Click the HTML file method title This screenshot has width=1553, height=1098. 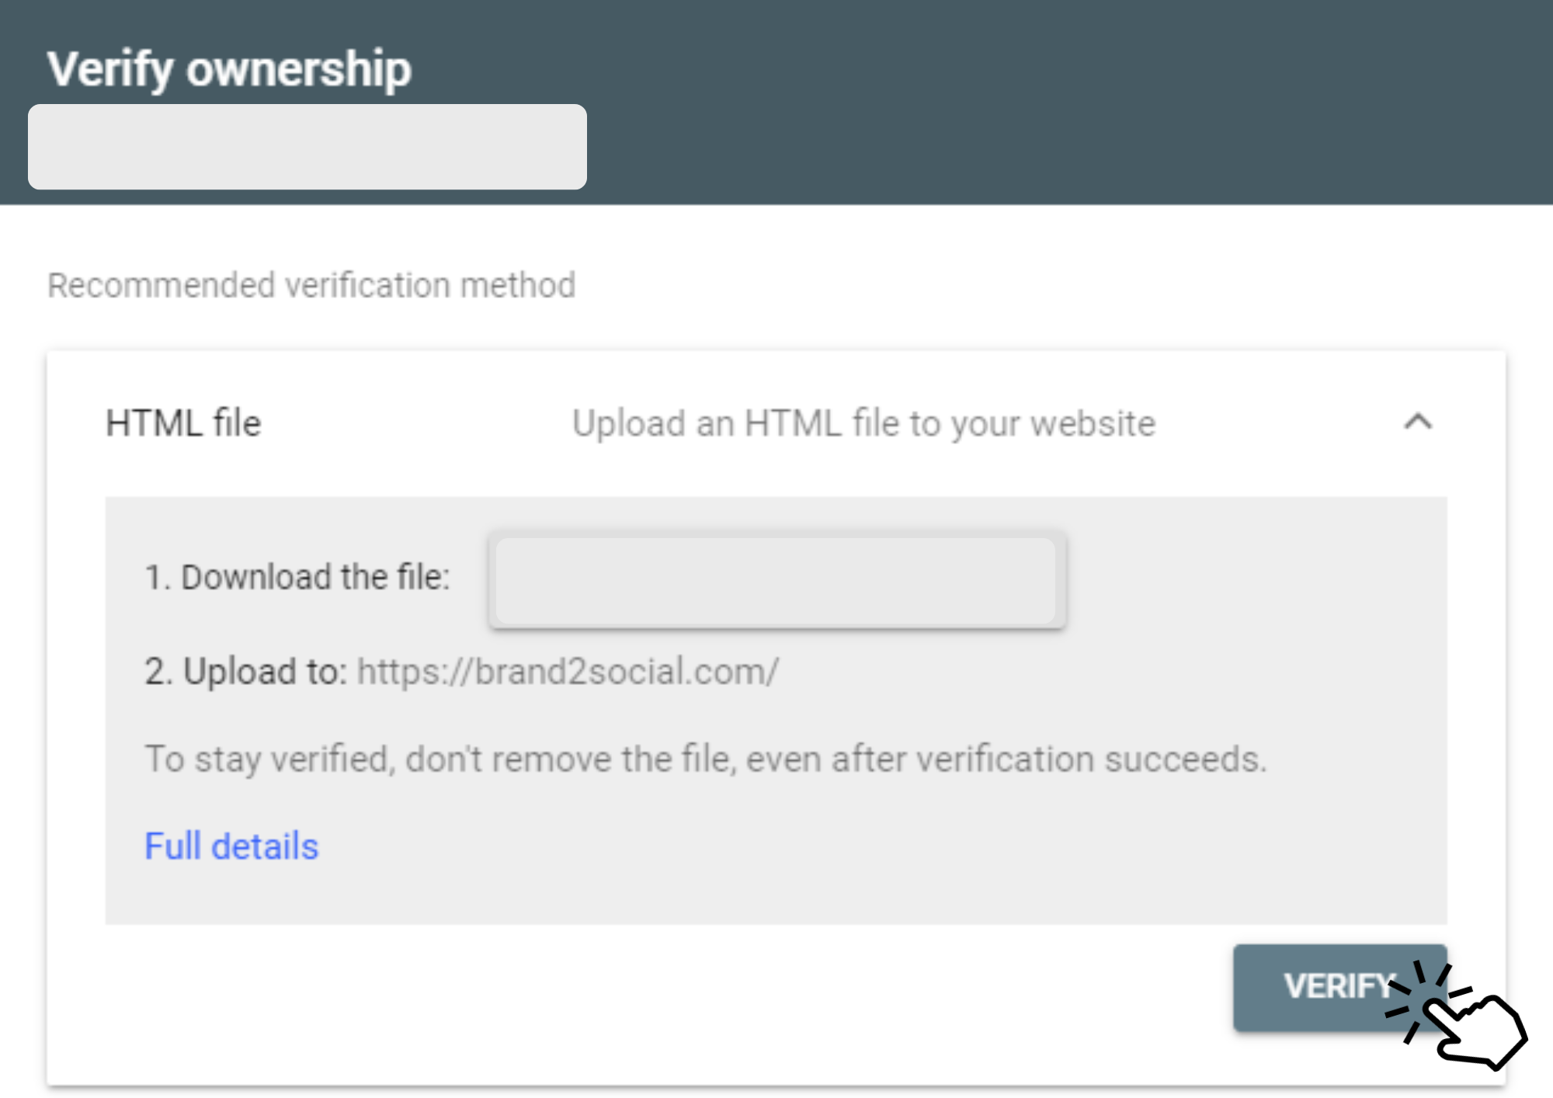coord(183,423)
